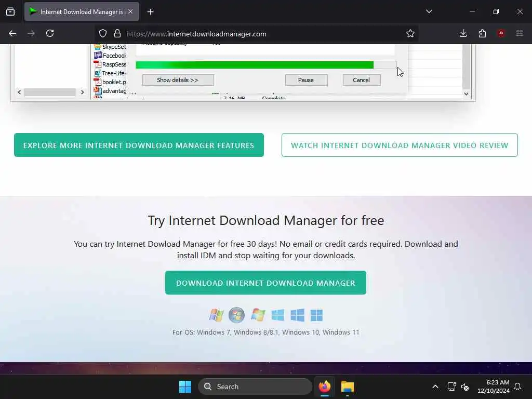This screenshot has height=399, width=532.
Task: Open tracking protection shield icon
Action: pos(103,34)
